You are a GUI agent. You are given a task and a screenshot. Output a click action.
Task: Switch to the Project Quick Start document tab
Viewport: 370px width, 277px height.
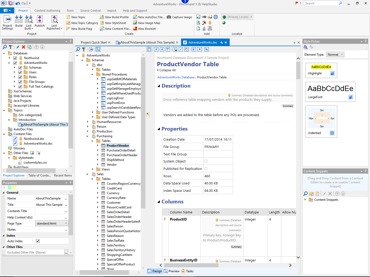pos(94,42)
